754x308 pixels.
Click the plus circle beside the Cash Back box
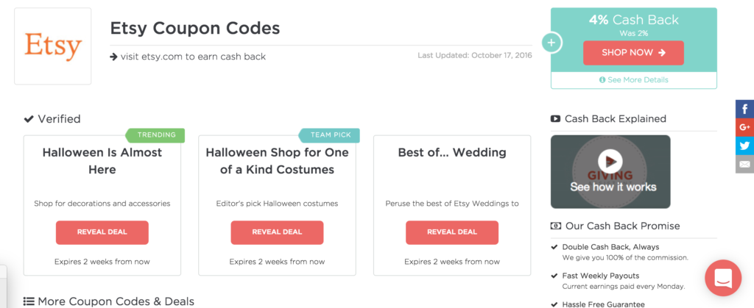point(551,43)
